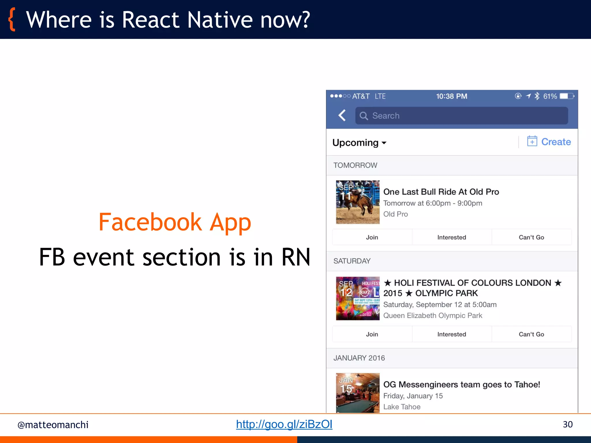Mark Interested for the Old Pro event

[452, 237]
